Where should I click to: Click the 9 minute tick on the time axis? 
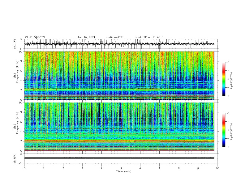tap(198, 168)
